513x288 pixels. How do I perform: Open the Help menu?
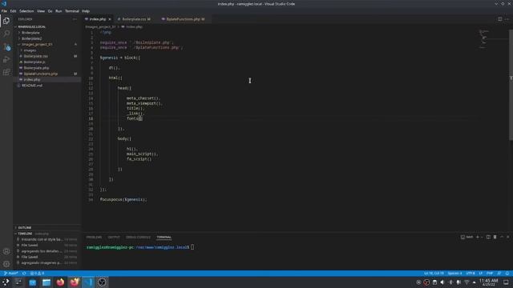coord(86,11)
